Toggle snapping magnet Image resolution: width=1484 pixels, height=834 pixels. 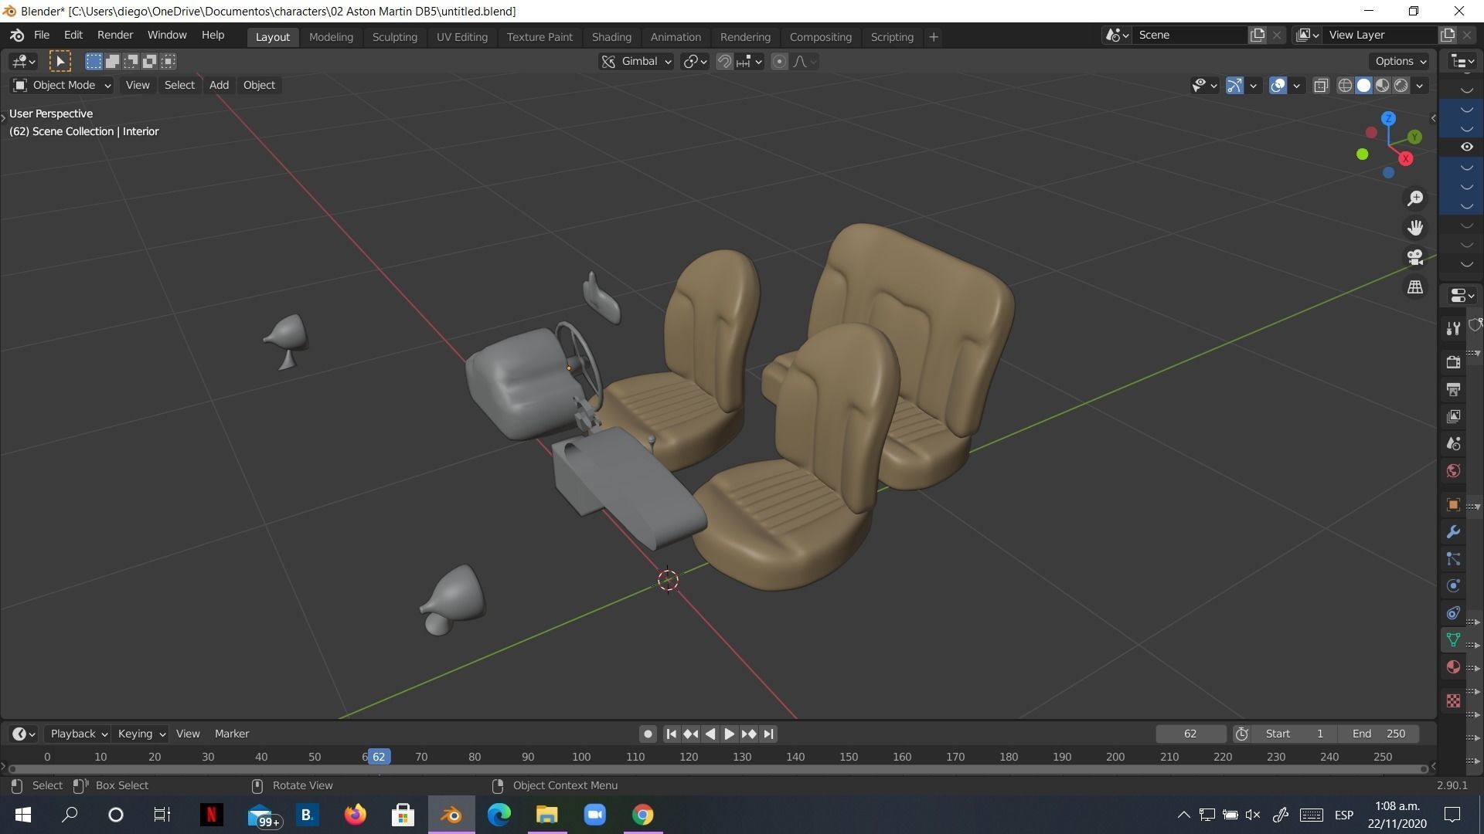tap(724, 62)
